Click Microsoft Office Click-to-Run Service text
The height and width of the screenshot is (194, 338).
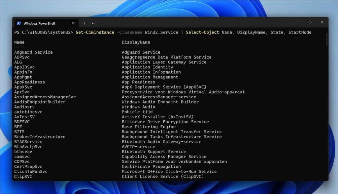click(169, 171)
